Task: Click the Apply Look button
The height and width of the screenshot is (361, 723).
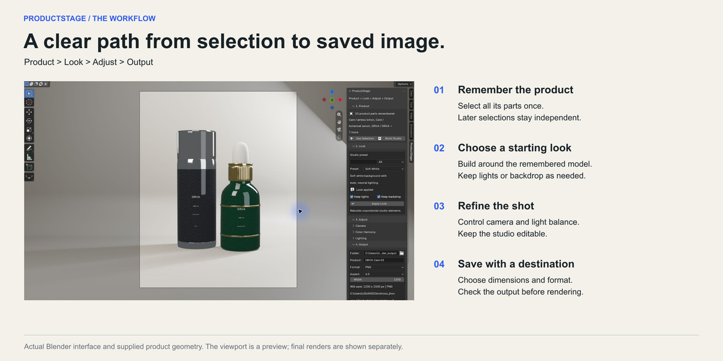Action: click(377, 203)
